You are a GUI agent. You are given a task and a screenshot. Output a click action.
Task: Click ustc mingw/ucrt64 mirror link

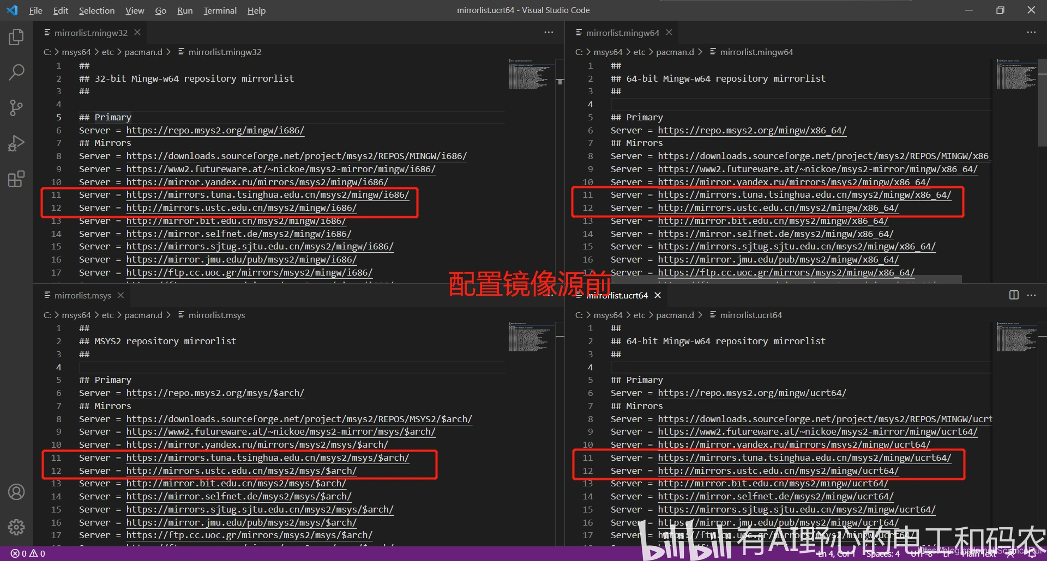778,471
